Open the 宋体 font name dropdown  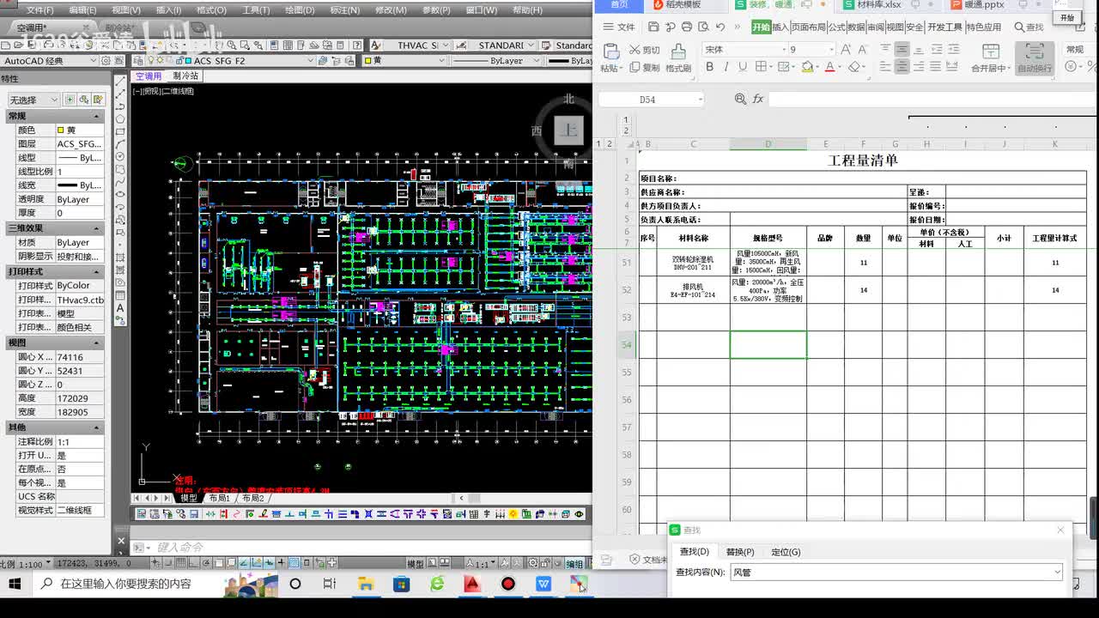click(744, 50)
